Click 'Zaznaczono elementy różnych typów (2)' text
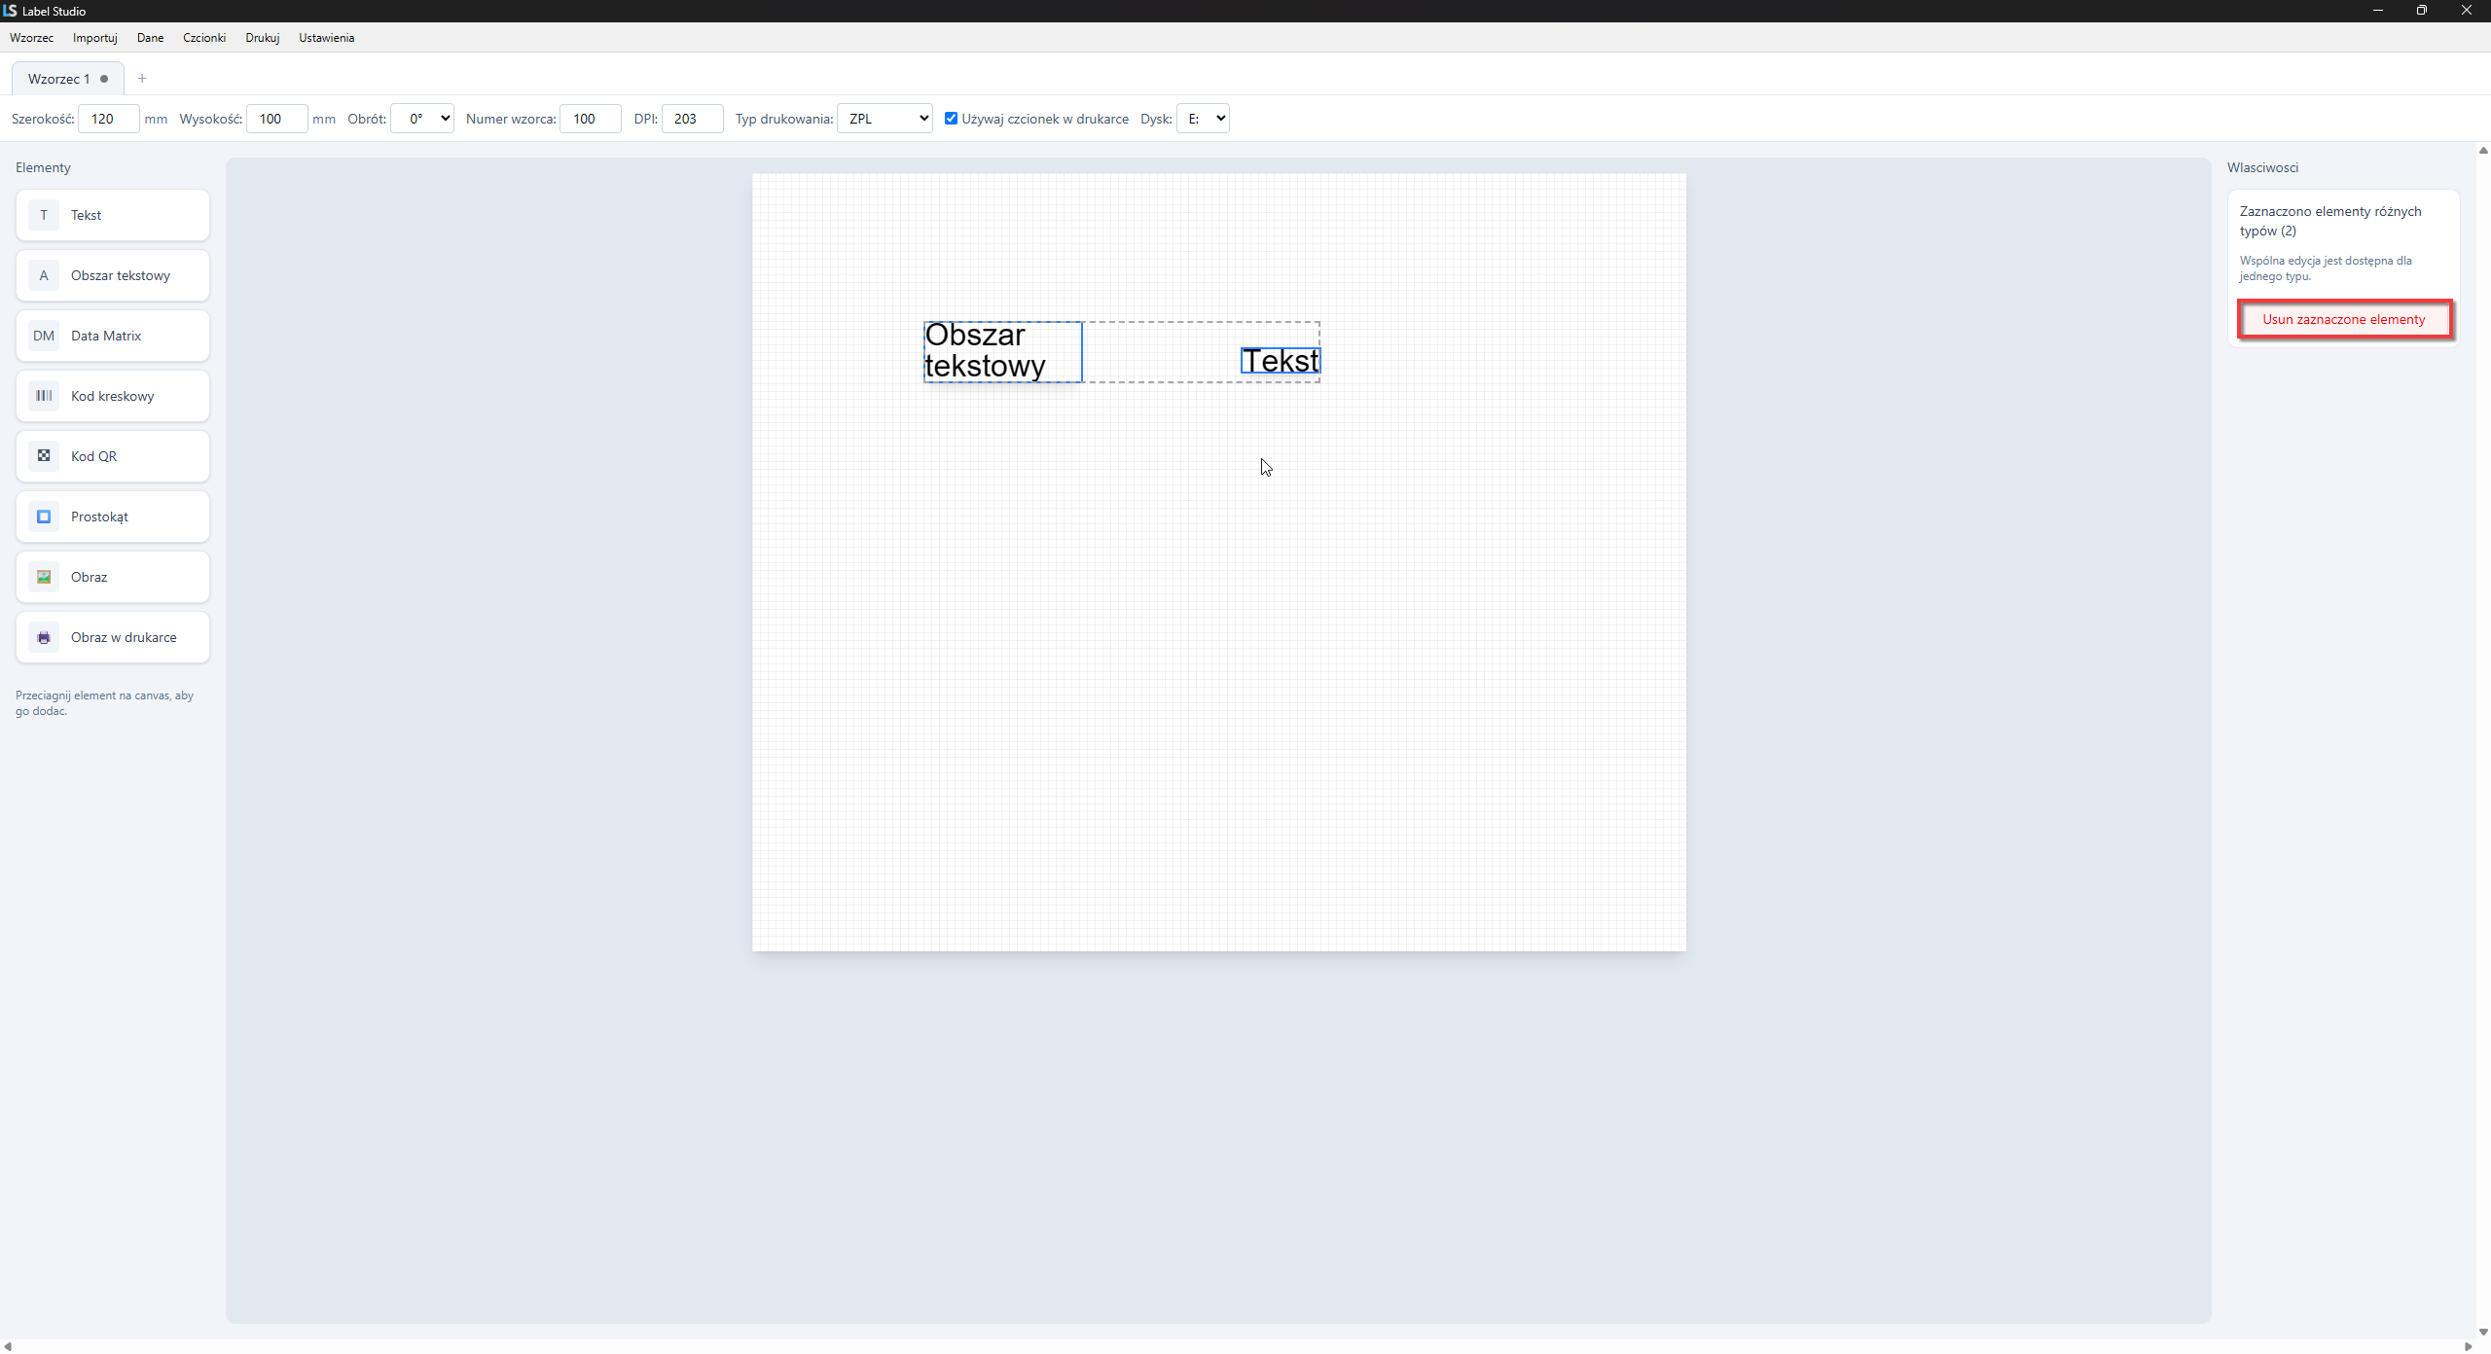The height and width of the screenshot is (1354, 2491). tap(2330, 221)
